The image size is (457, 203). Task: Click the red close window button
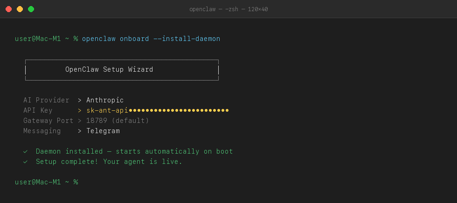pos(8,9)
